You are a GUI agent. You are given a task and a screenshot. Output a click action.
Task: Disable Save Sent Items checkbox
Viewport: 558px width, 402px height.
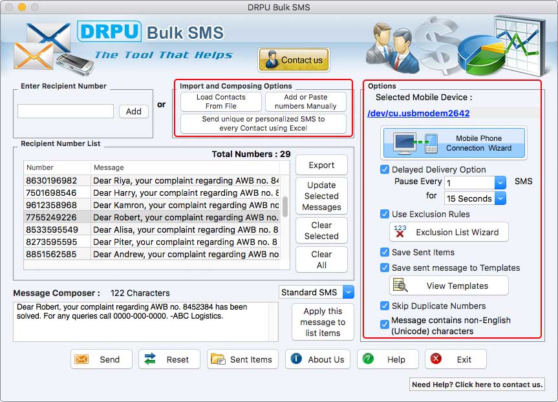coord(384,252)
